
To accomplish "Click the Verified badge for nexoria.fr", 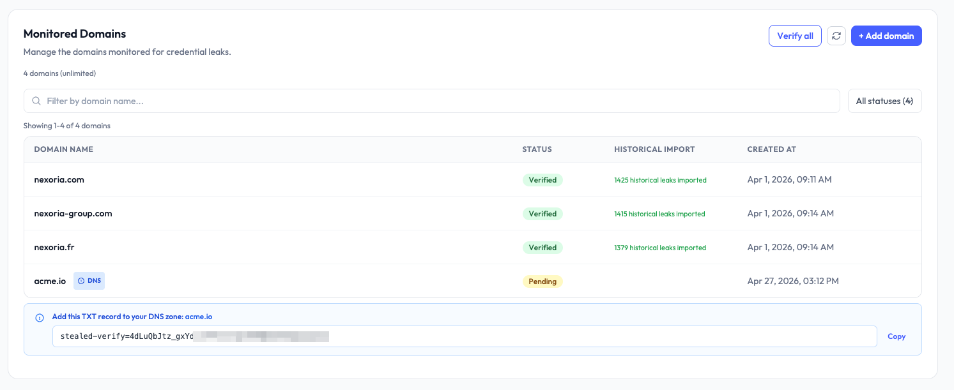I will [542, 247].
